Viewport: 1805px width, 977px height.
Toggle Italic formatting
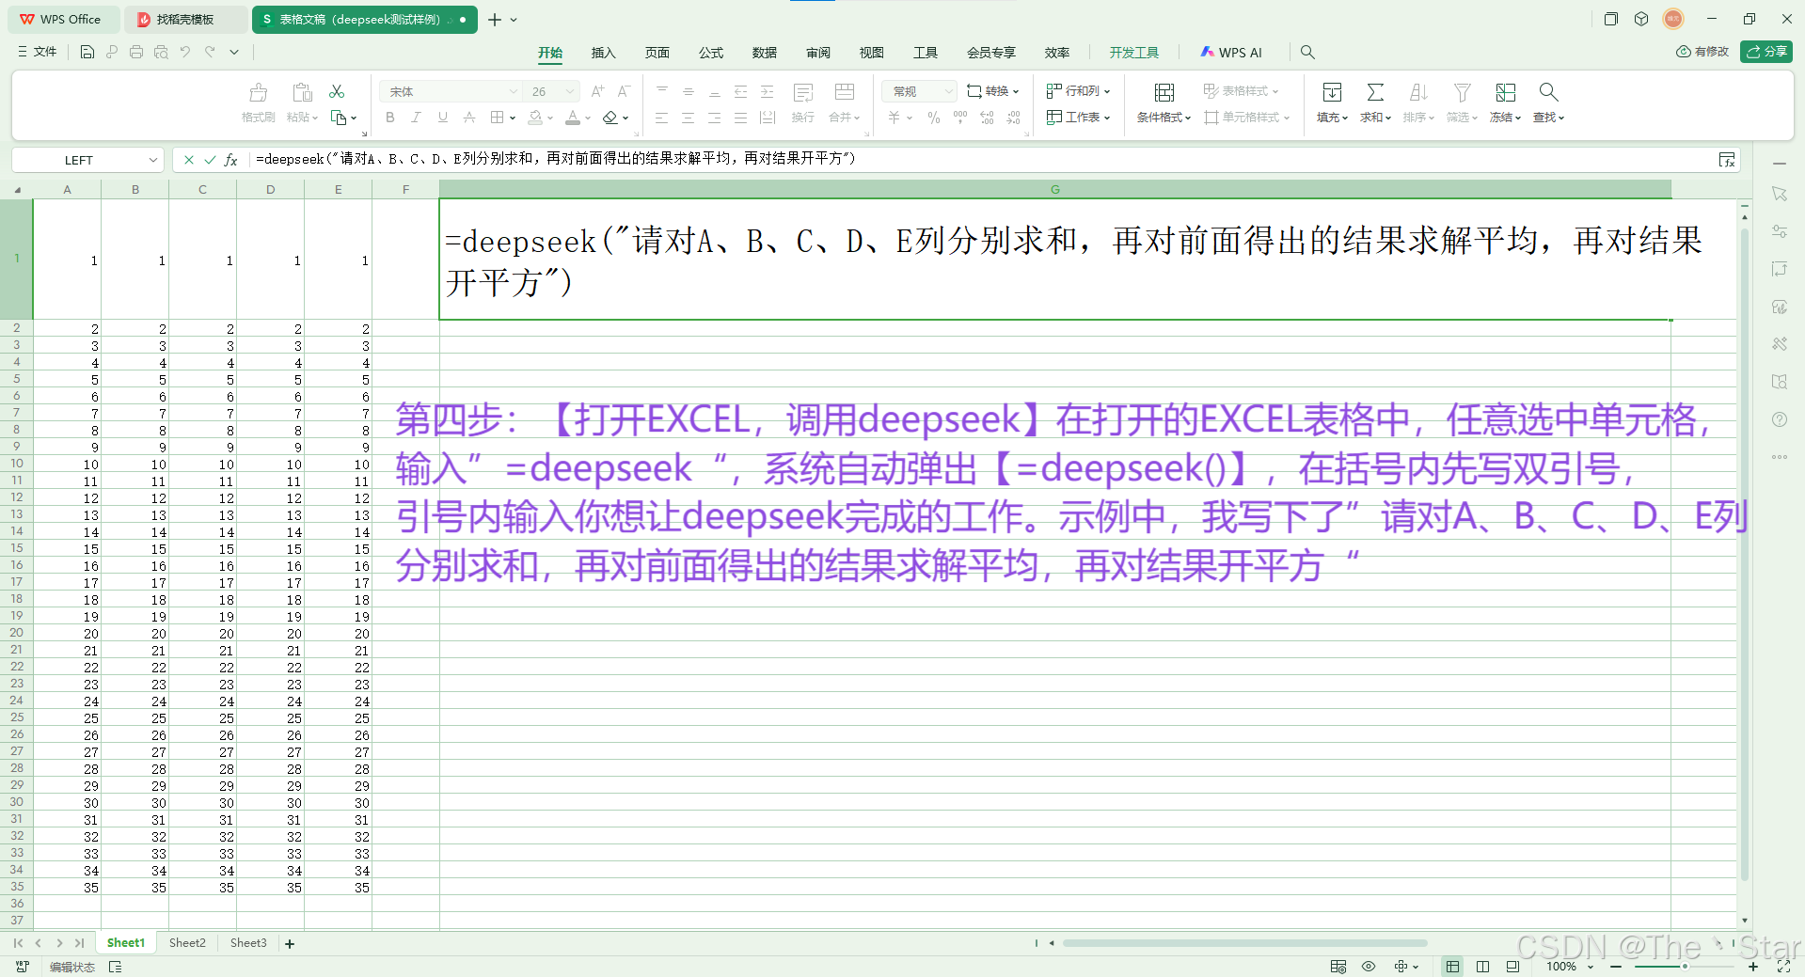(x=416, y=118)
